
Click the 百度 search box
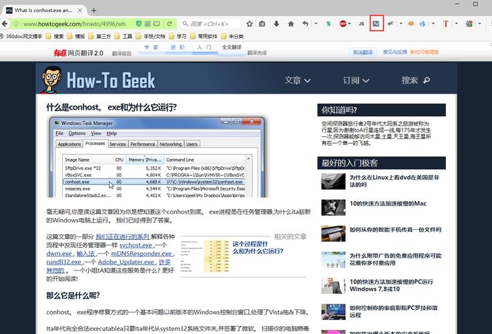tap(211, 24)
